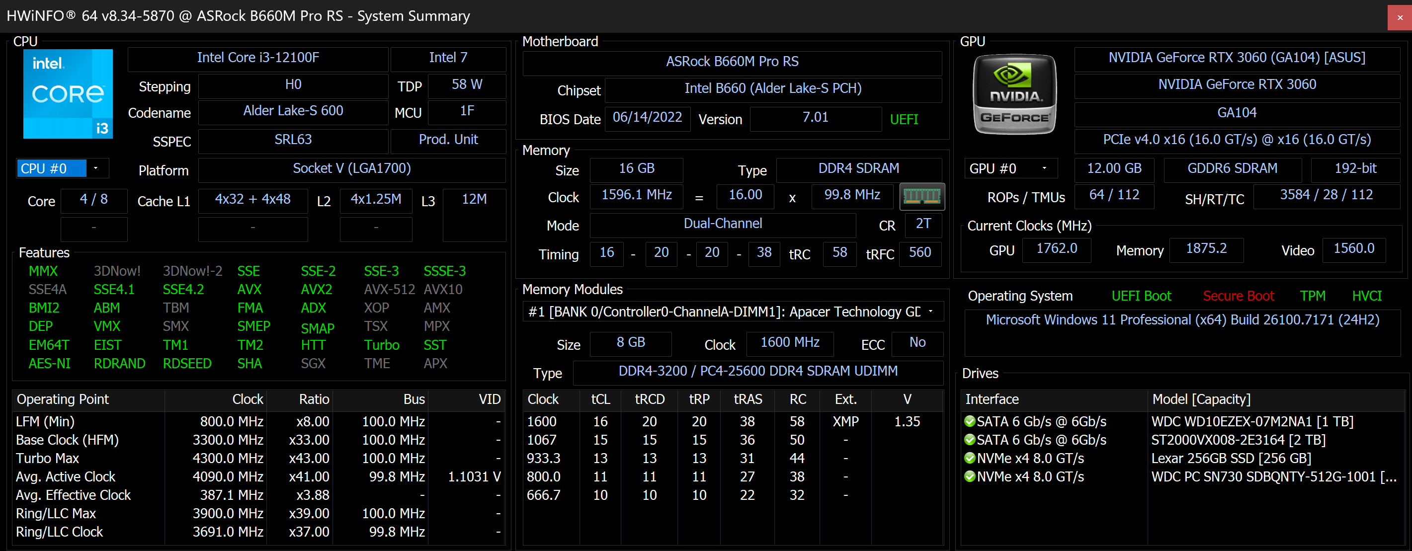The image size is (1412, 551).
Task: Expand the memory module bank dropdown
Action: coord(930,312)
